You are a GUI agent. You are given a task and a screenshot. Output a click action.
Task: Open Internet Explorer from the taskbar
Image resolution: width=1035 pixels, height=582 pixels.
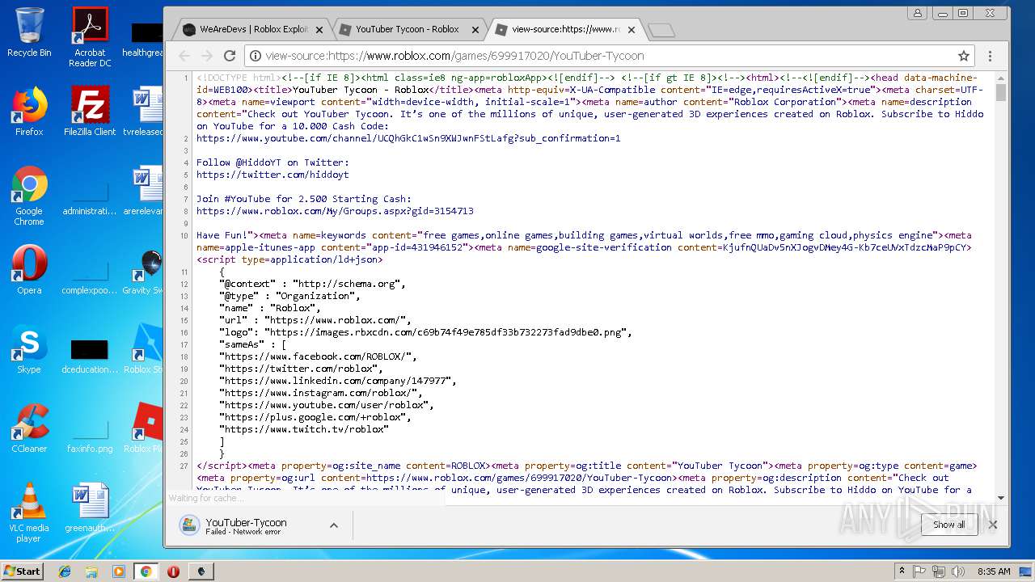click(x=65, y=571)
